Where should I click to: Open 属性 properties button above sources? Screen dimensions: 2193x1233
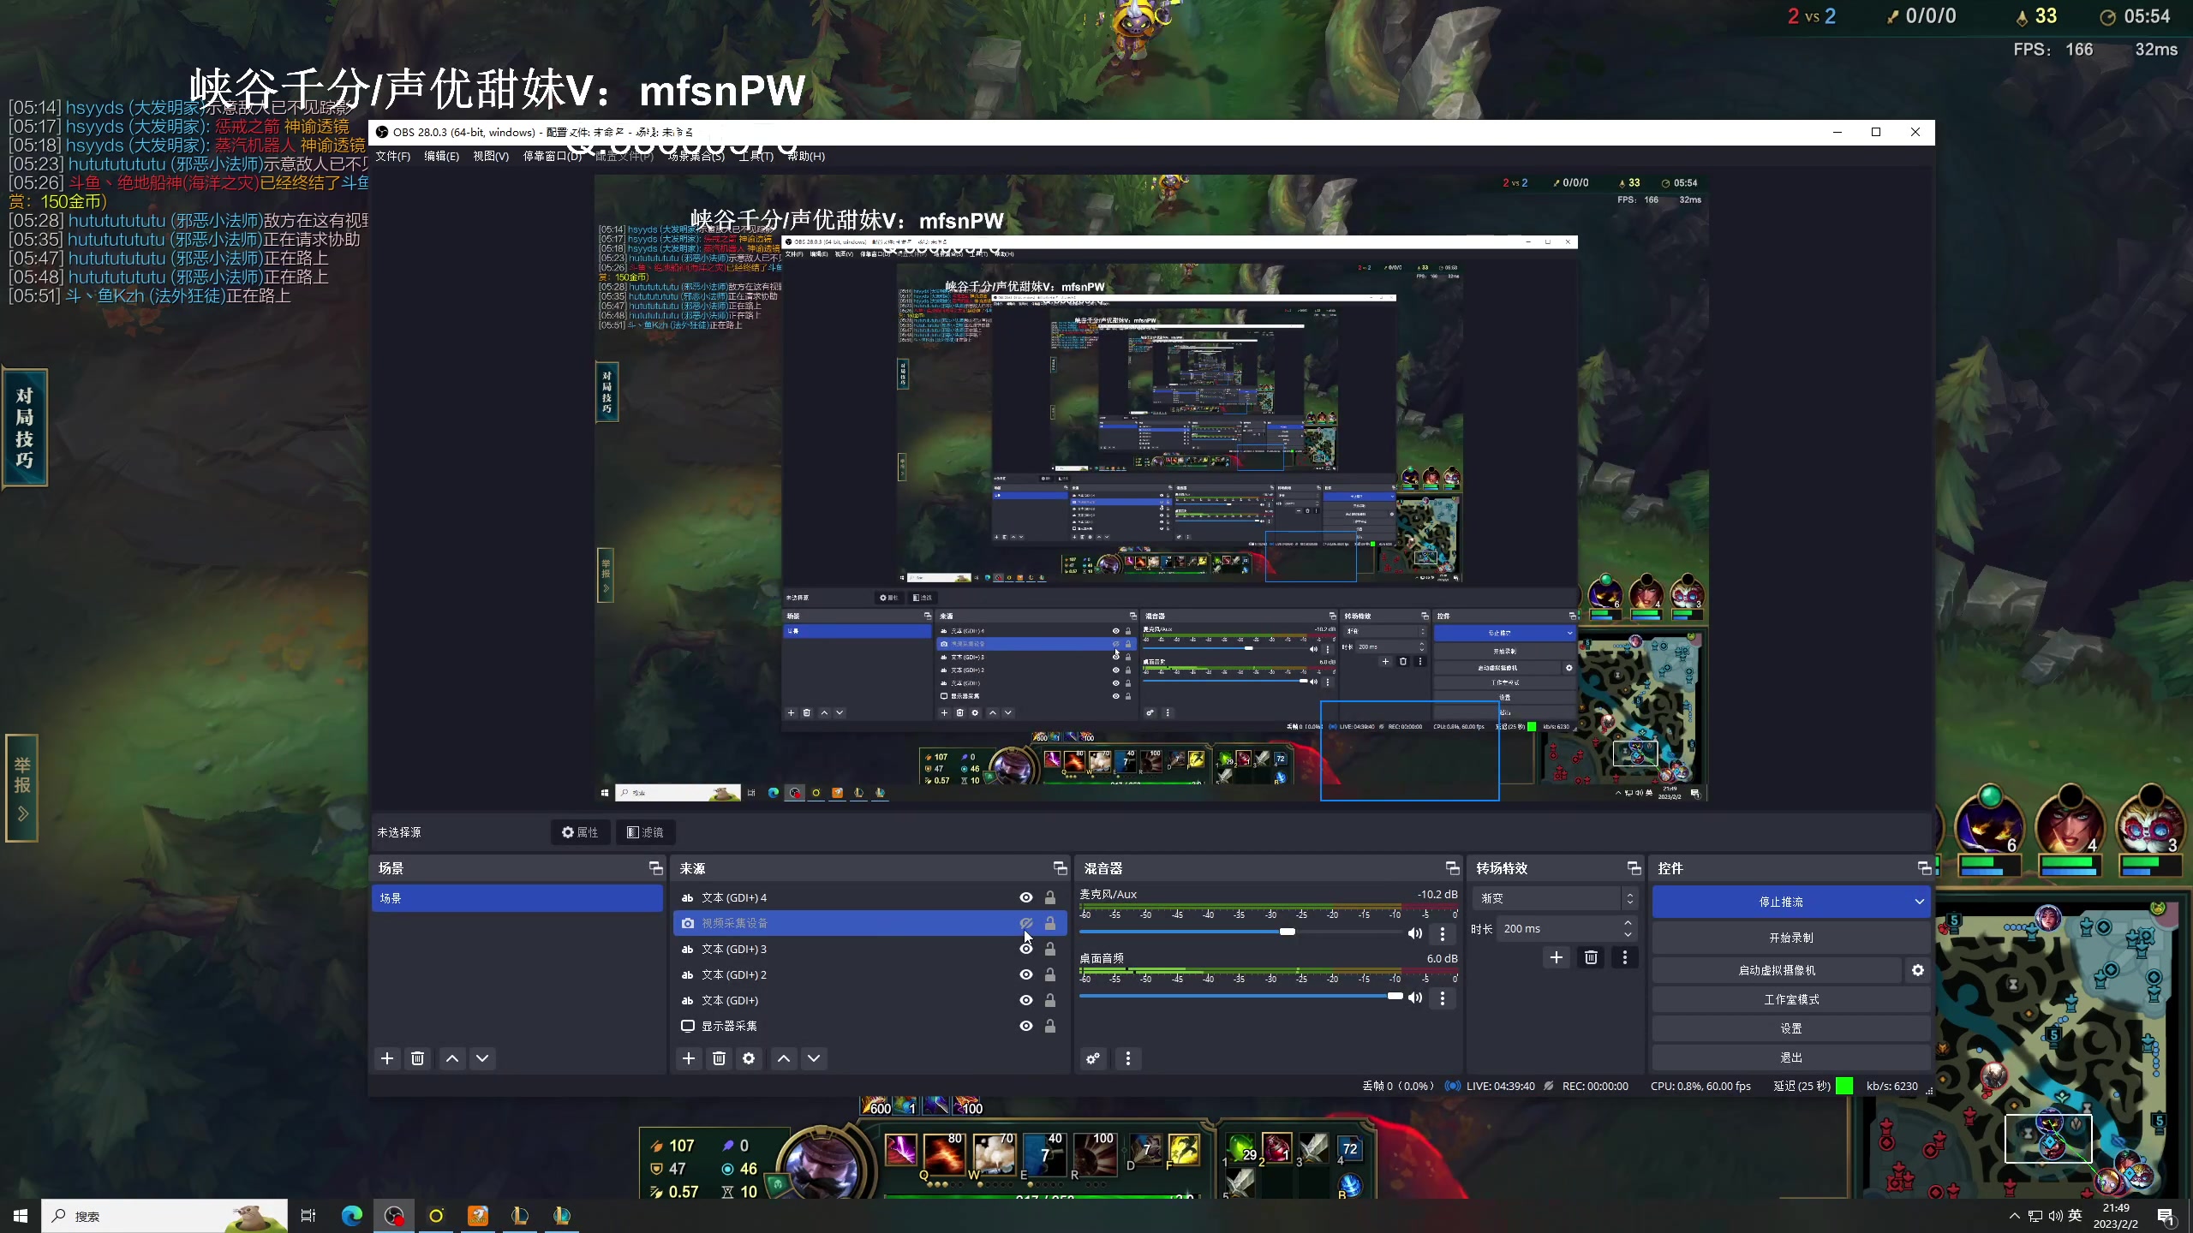tap(580, 832)
